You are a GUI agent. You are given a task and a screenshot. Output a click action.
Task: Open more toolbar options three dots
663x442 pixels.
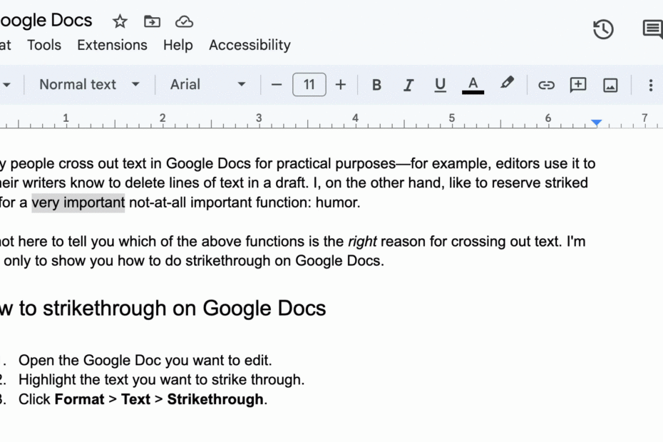(651, 85)
